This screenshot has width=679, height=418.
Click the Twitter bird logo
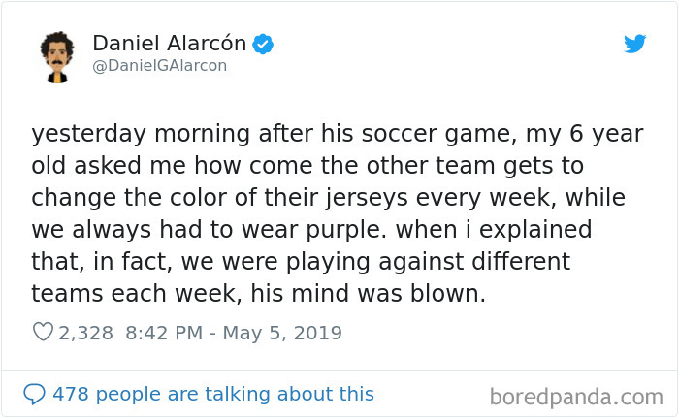[634, 44]
